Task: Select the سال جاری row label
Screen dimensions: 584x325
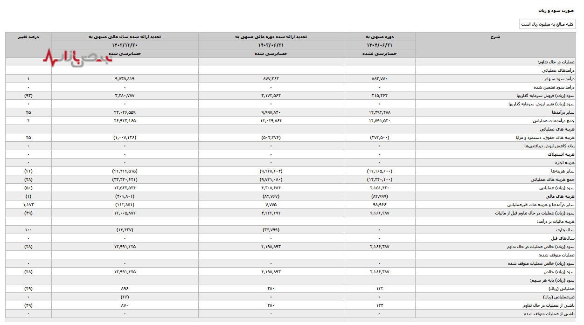Action: coord(567,230)
